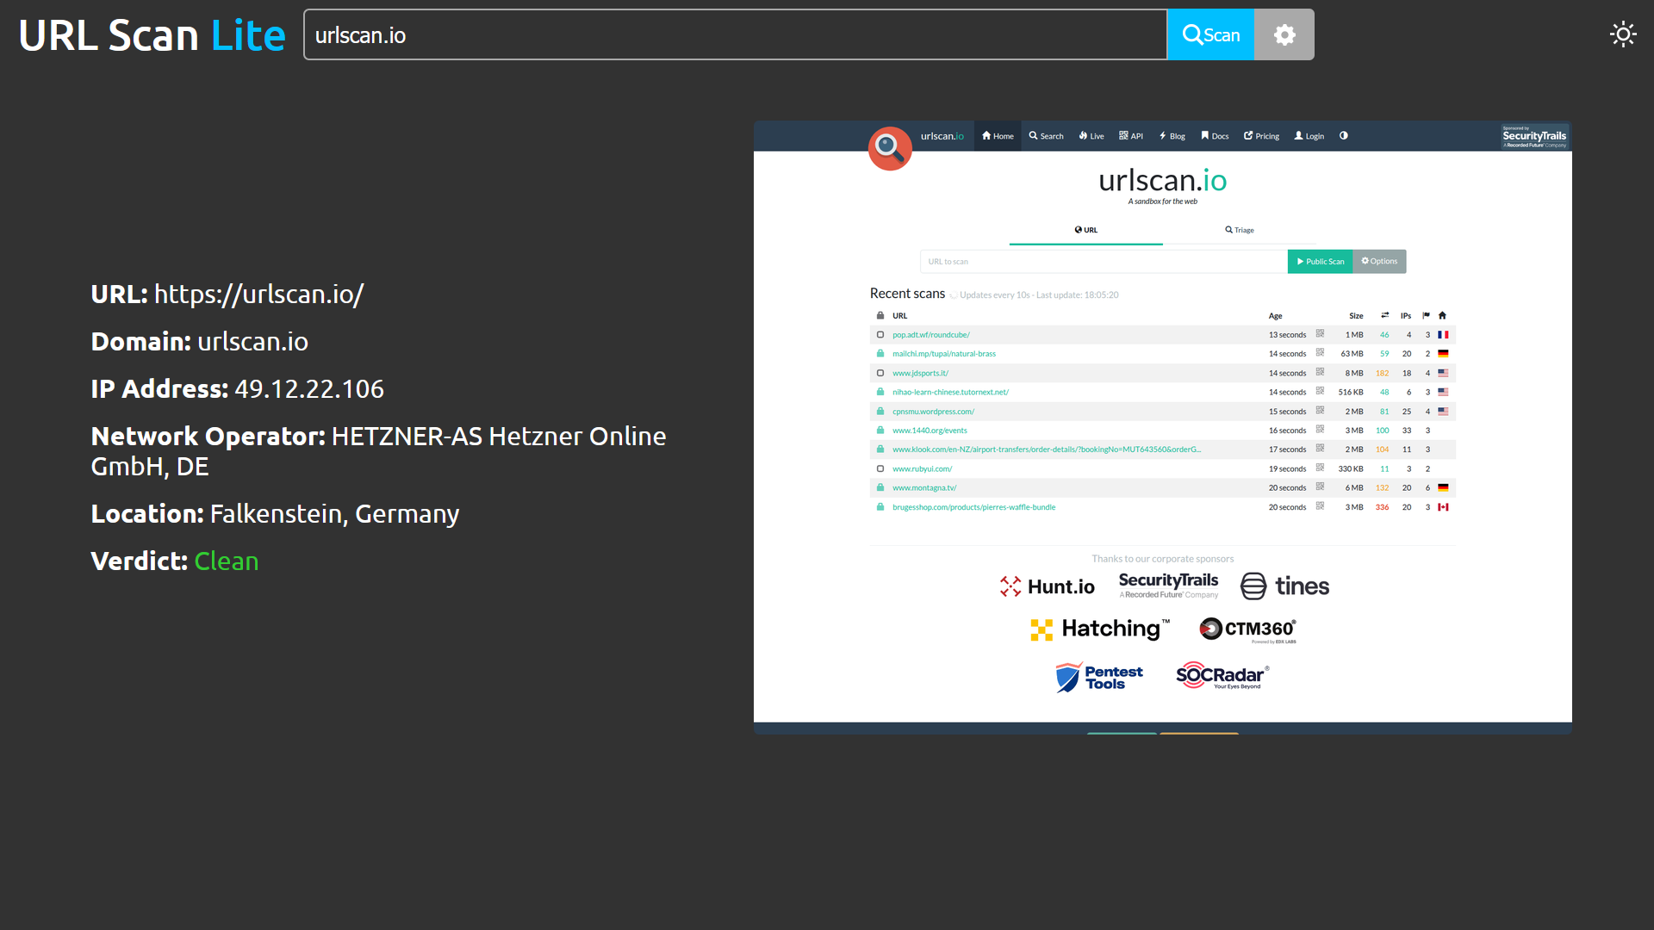
Task: Click the URL Scan Lite title logo
Action: click(152, 35)
